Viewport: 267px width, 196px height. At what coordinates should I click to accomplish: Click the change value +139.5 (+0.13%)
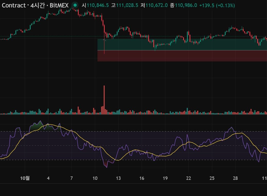(217, 5)
